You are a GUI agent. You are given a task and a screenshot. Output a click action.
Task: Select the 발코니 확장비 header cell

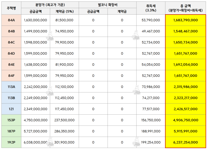pos(108,5)
